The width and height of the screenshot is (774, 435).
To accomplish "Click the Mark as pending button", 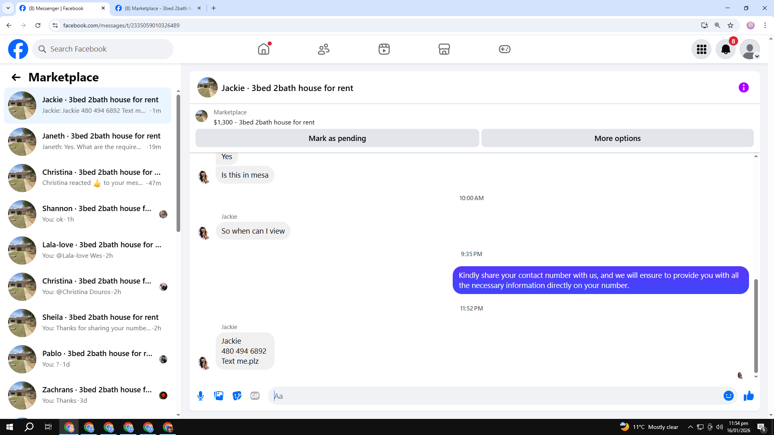I will click(x=337, y=138).
